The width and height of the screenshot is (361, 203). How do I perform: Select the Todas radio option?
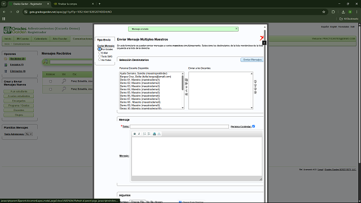click(99, 60)
